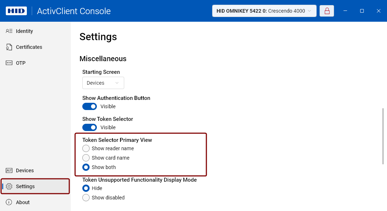Maximize the ActivClient Console window
Viewport: 387px width, 211px height.
tap(362, 11)
